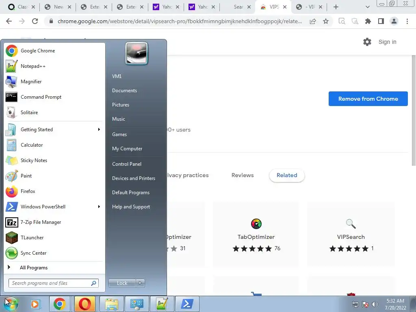Select the Related tab
Screen dimensions: 416x312
click(x=287, y=175)
